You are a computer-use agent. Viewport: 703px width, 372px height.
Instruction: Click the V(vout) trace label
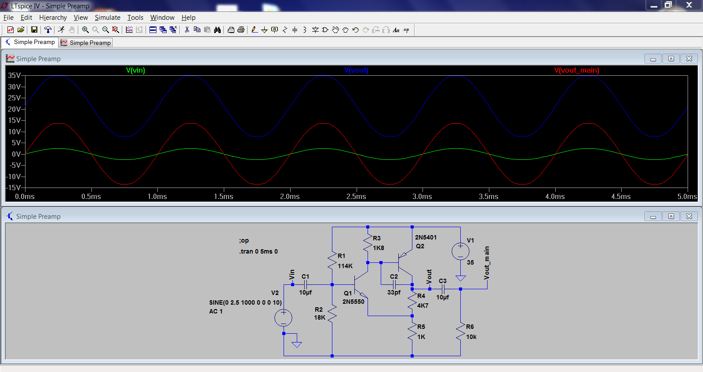356,70
